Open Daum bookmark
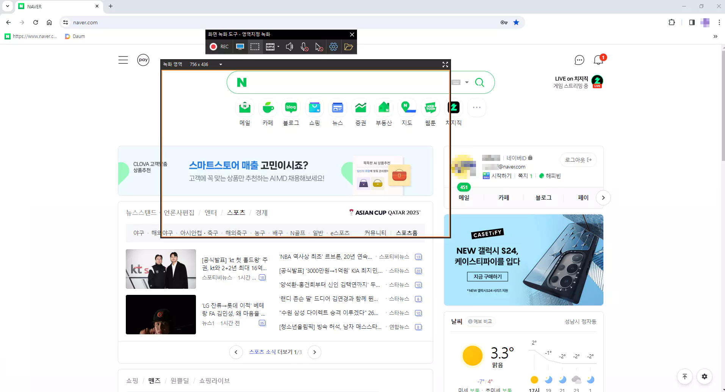The width and height of the screenshot is (725, 392). click(75, 36)
